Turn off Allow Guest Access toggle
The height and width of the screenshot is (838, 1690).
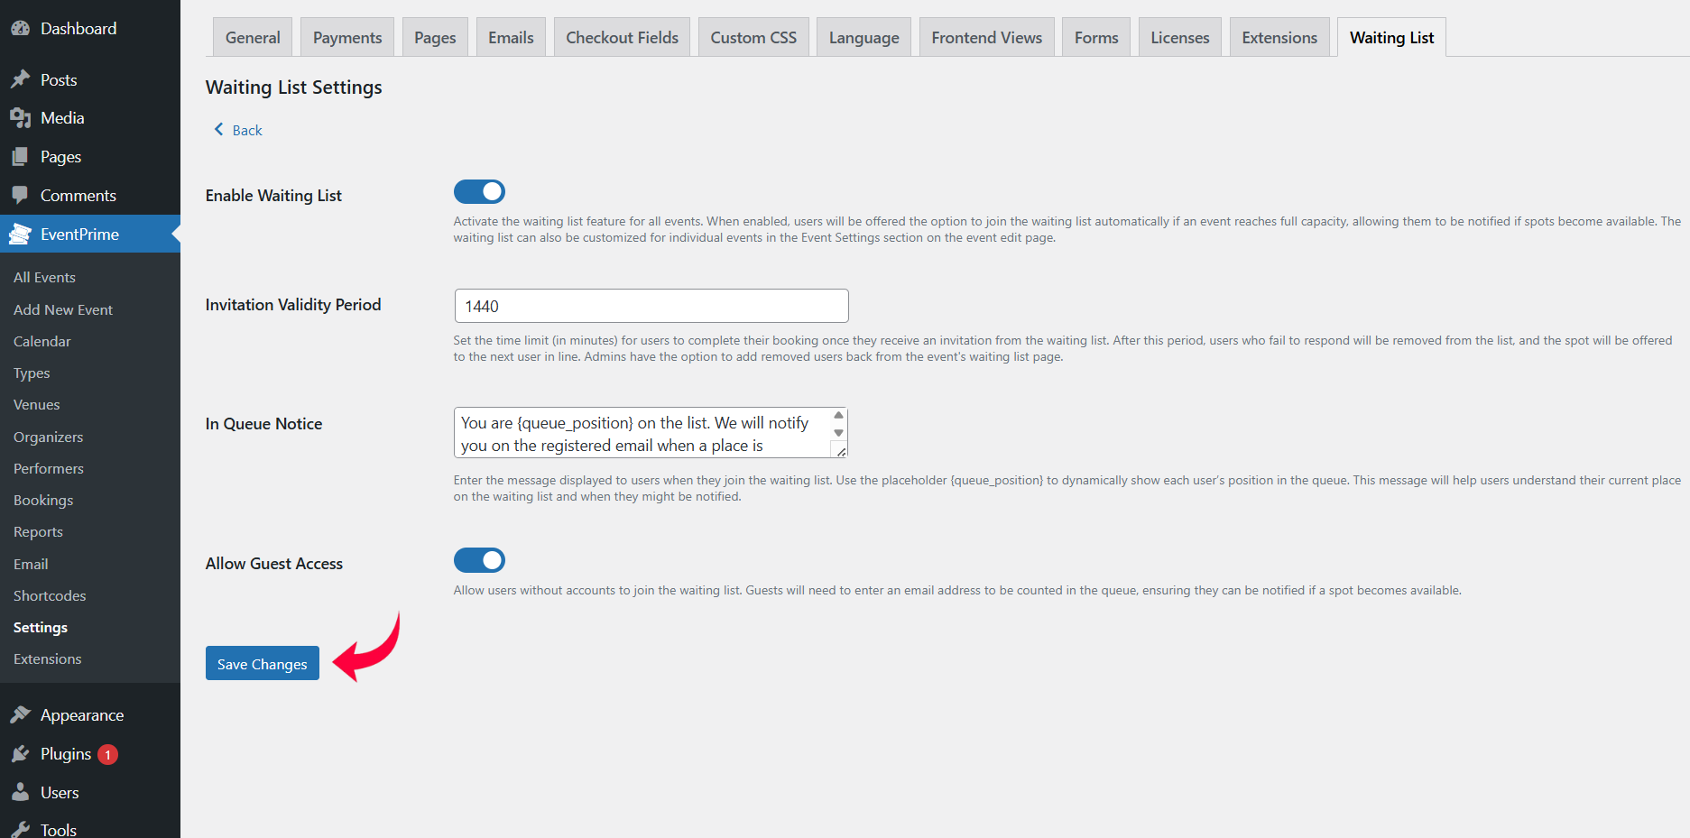click(x=479, y=560)
